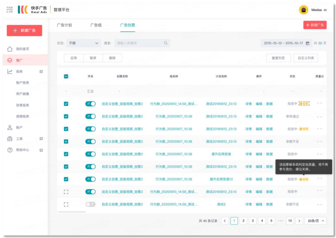Viewport: 336px width, 238px height.
Task: Open the menu icon next to Medsa
Action: (x=325, y=10)
